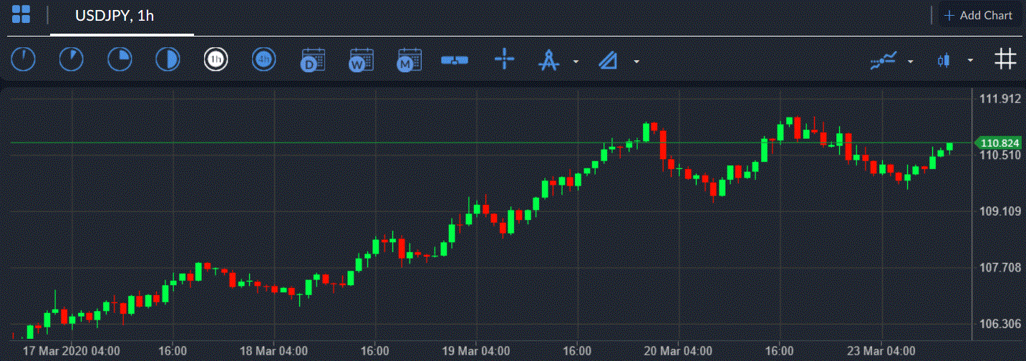Viewport: 1026px width, 361px height.
Task: Select the 1-minute timeframe clock icon
Action: (x=23, y=59)
